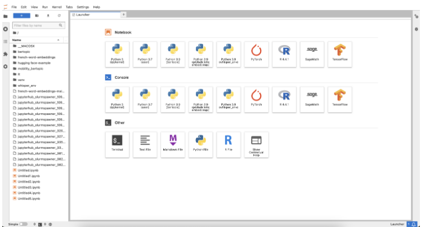The width and height of the screenshot is (421, 227).
Task: Open the Extension Manager puzzle icon
Action: click(x=6, y=54)
